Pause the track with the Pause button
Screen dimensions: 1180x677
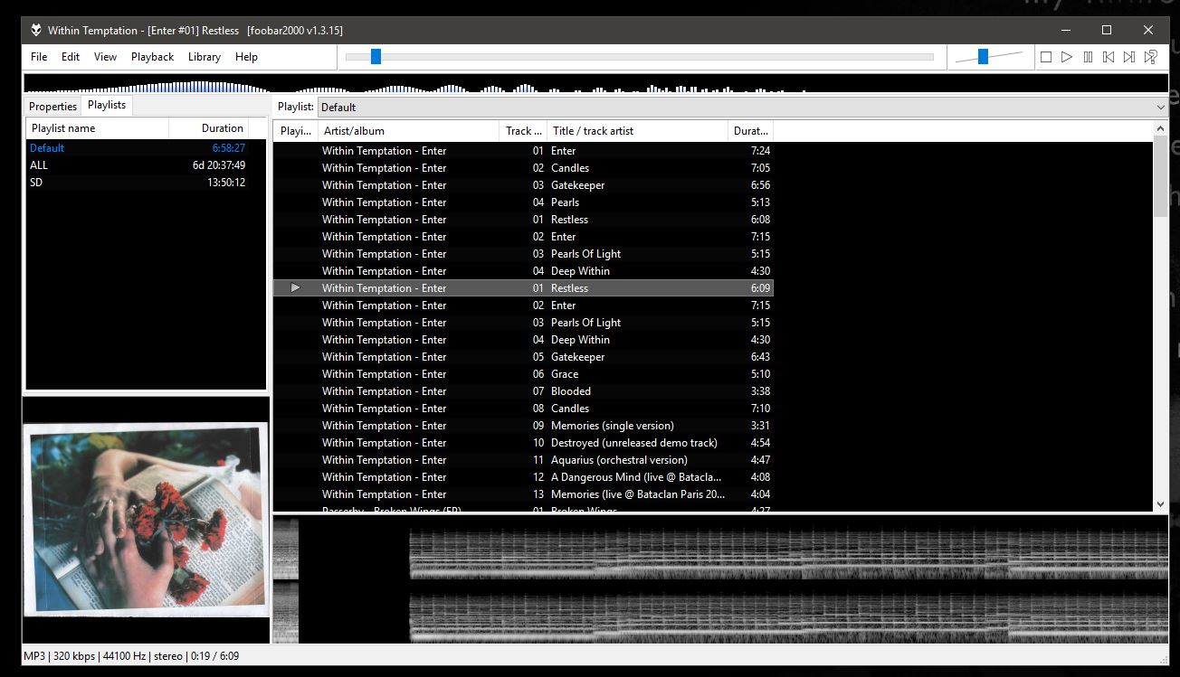[1088, 57]
